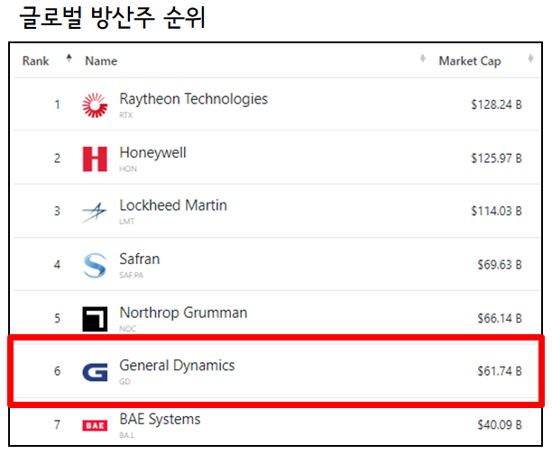Click the Raytheon Technologies sunburst logo
552x454 pixels.
point(95,105)
